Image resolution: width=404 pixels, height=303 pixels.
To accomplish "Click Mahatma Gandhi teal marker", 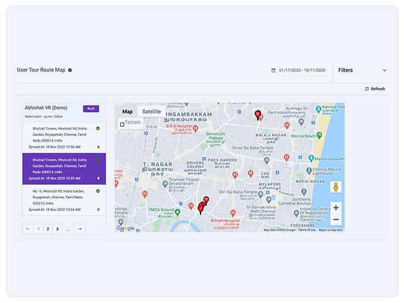I will [311, 158].
